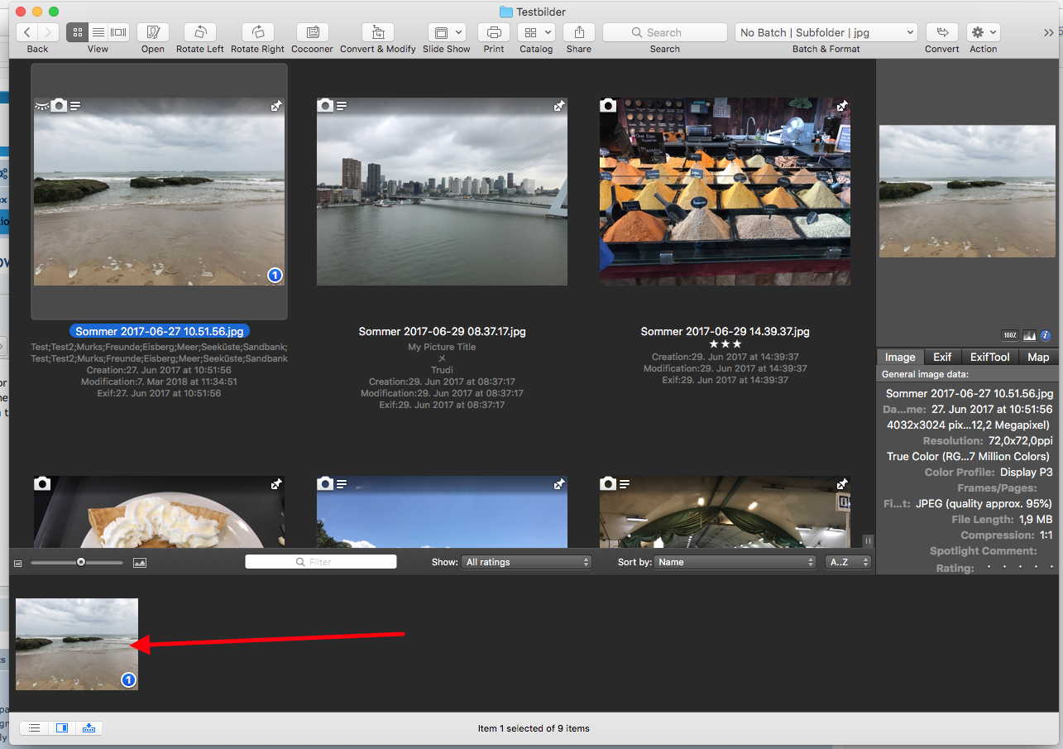Open Convert & Modify tool
Viewport: 1063px width, 749px height.
[x=378, y=32]
